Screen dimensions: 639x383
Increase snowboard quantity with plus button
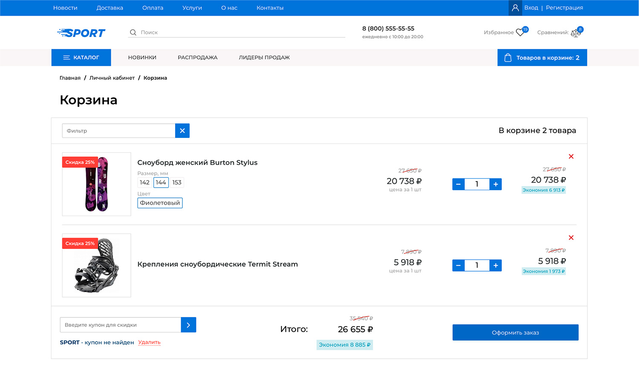(495, 184)
